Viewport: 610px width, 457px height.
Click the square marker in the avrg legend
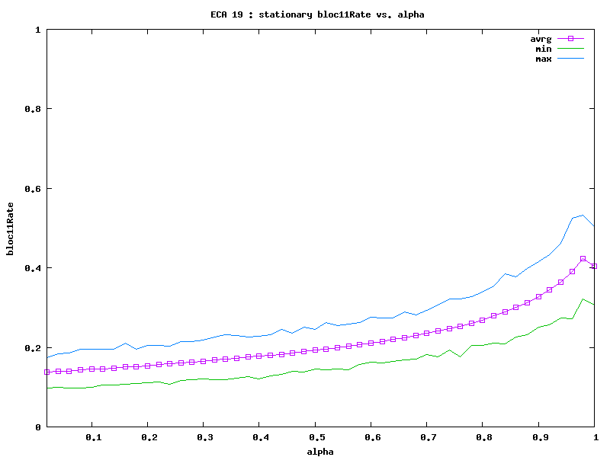(570, 38)
